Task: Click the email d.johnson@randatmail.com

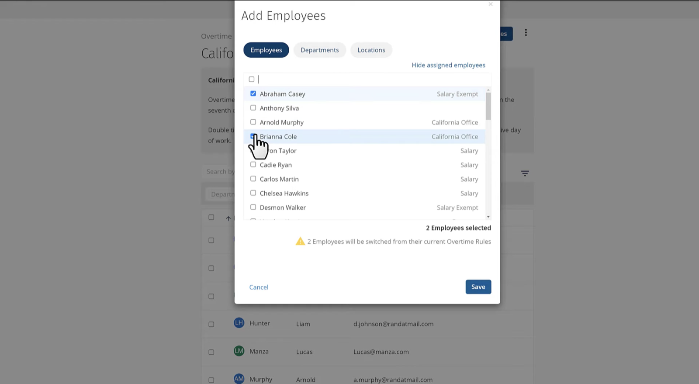Action: click(x=393, y=324)
